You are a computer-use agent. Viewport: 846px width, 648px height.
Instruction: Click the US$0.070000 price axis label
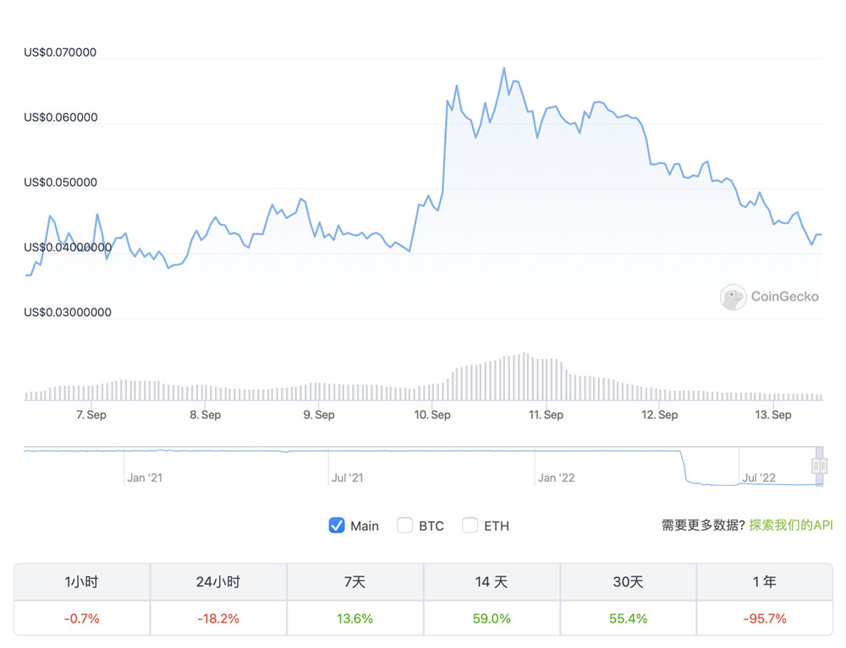(x=59, y=52)
